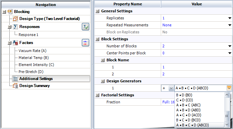The width and height of the screenshot is (233, 129).
Task: Collapse the Responses node
Action: (10, 27)
